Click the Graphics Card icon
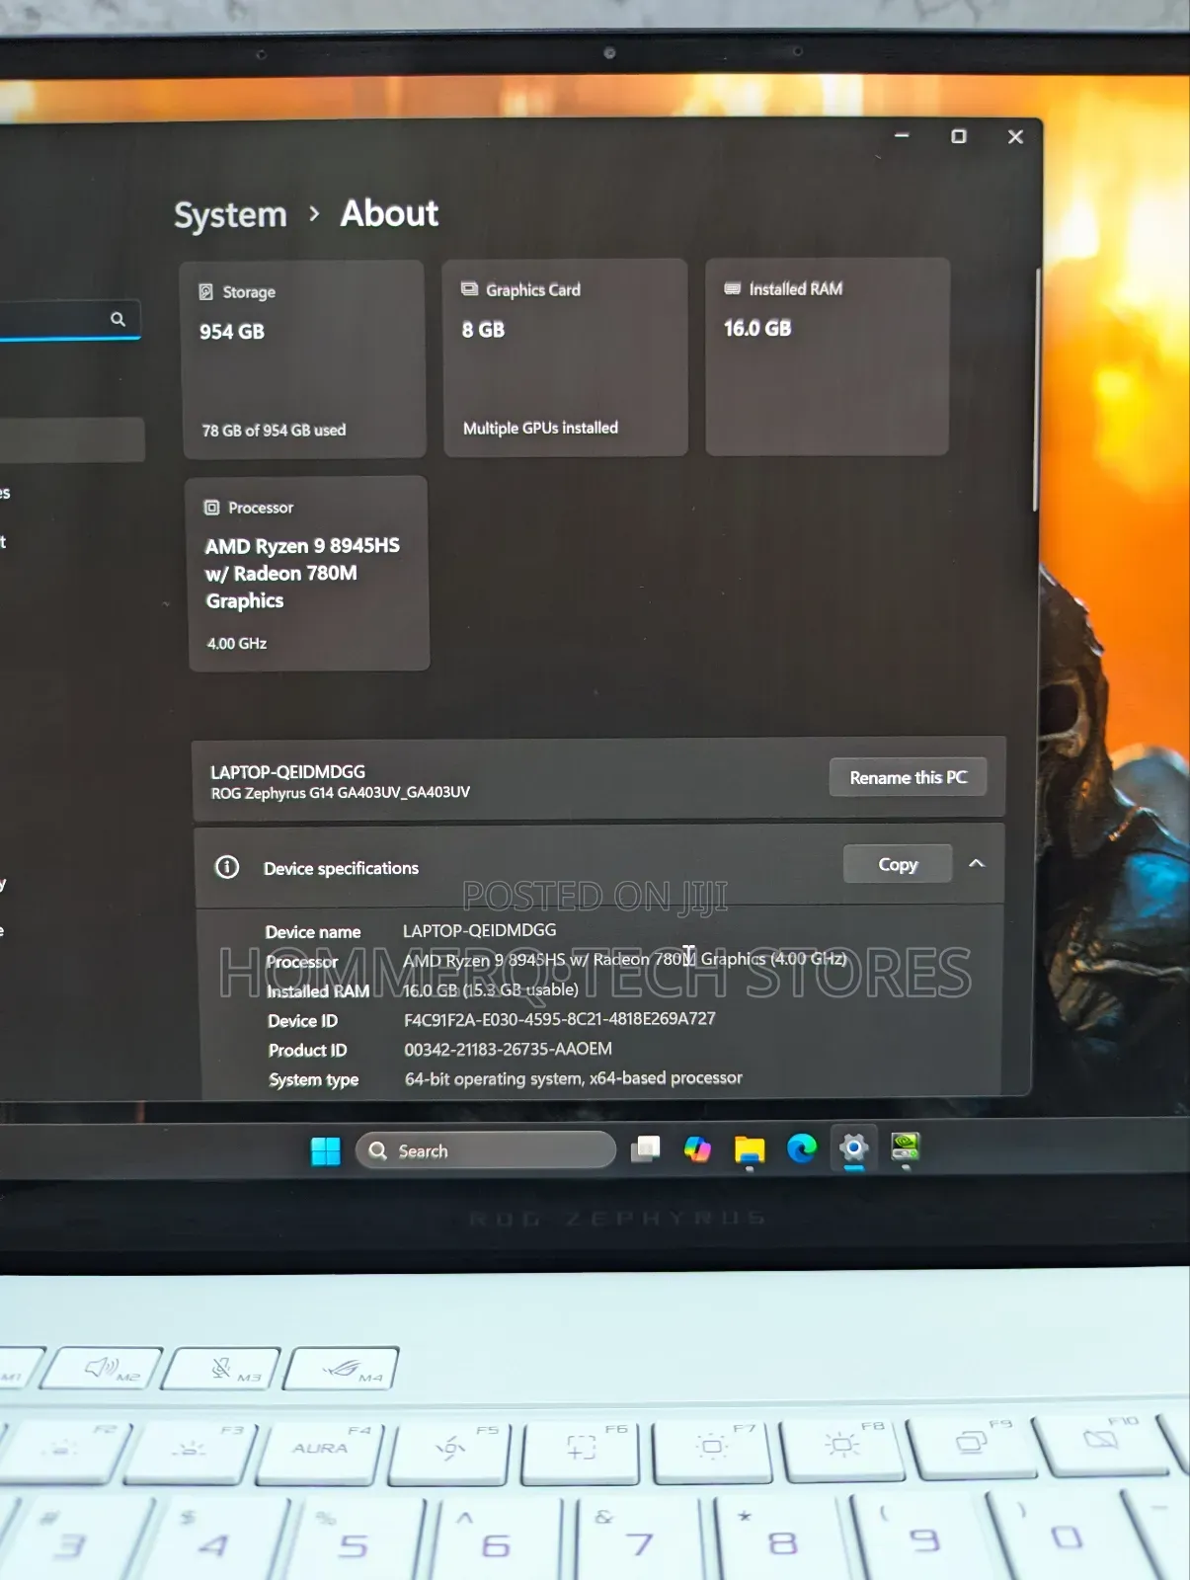The image size is (1190, 1580). click(x=469, y=289)
